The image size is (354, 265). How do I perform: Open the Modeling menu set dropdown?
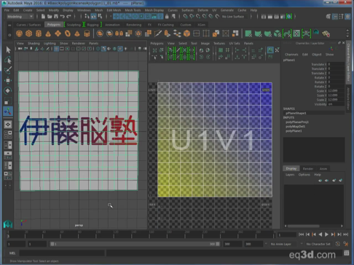(x=20, y=17)
